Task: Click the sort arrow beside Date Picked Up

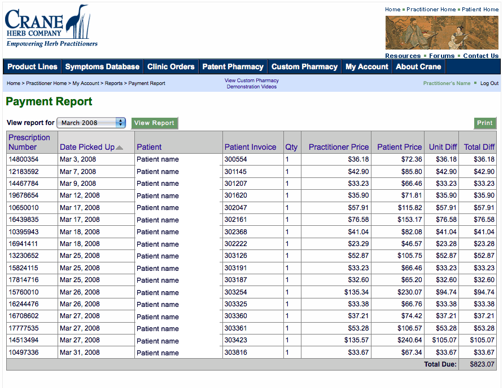Action: 119,148
